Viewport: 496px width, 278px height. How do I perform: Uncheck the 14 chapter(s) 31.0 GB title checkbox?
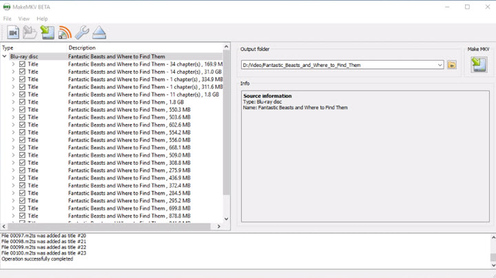pos(22,72)
